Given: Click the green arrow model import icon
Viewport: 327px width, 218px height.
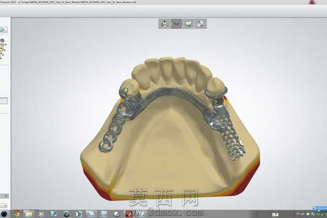Looking at the screenshot, I should (x=164, y=24).
